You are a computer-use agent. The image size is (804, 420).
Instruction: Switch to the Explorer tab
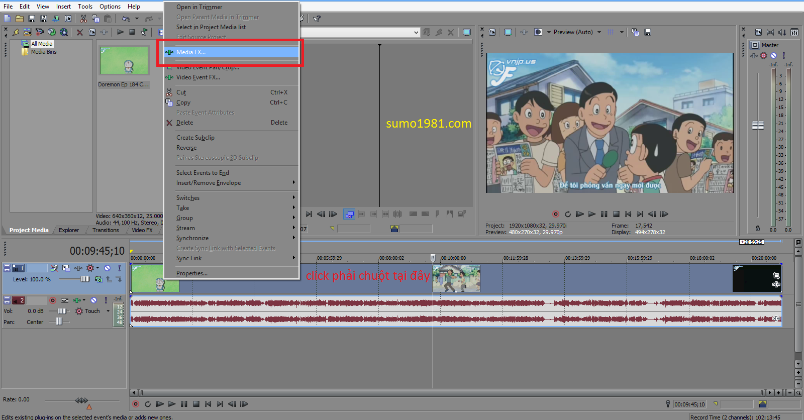point(69,230)
